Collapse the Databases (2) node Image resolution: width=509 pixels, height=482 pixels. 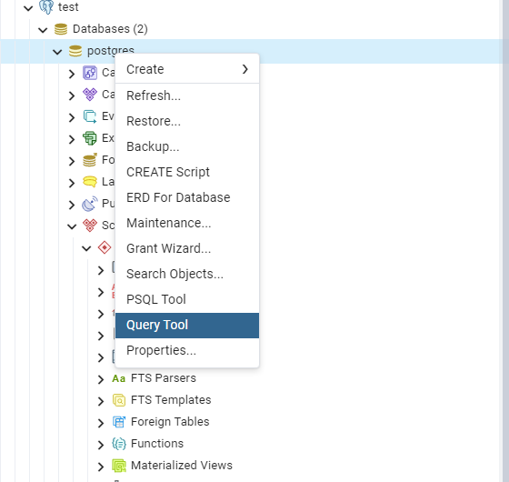tap(43, 30)
